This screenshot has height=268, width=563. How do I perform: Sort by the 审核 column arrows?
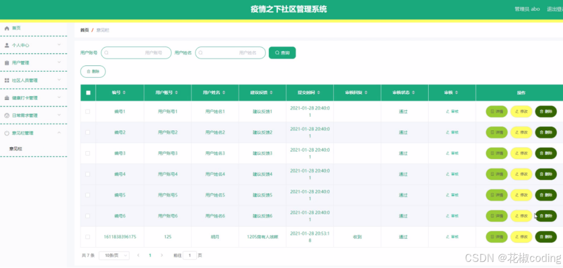456,92
